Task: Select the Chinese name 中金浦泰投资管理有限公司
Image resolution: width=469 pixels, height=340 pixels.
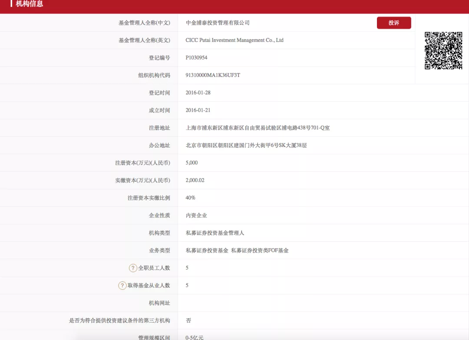Action: [218, 23]
